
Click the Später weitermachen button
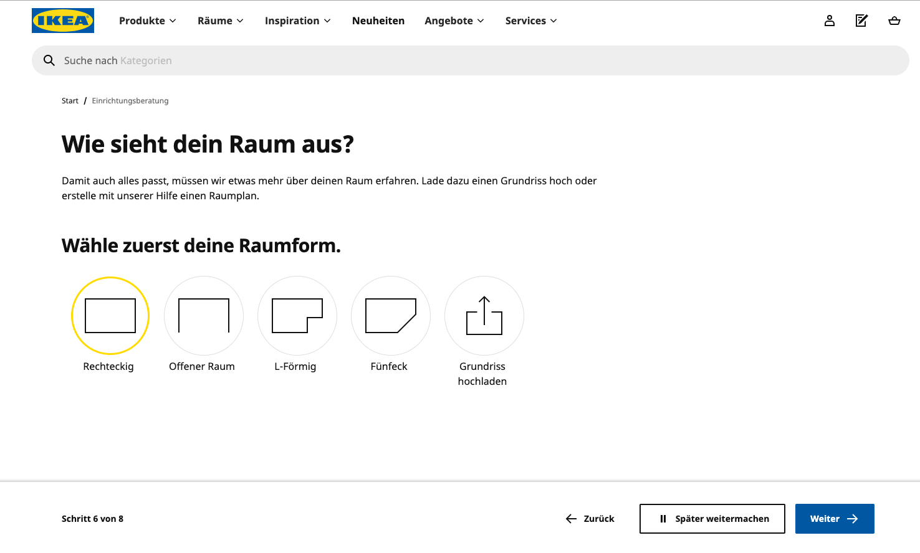click(x=712, y=519)
